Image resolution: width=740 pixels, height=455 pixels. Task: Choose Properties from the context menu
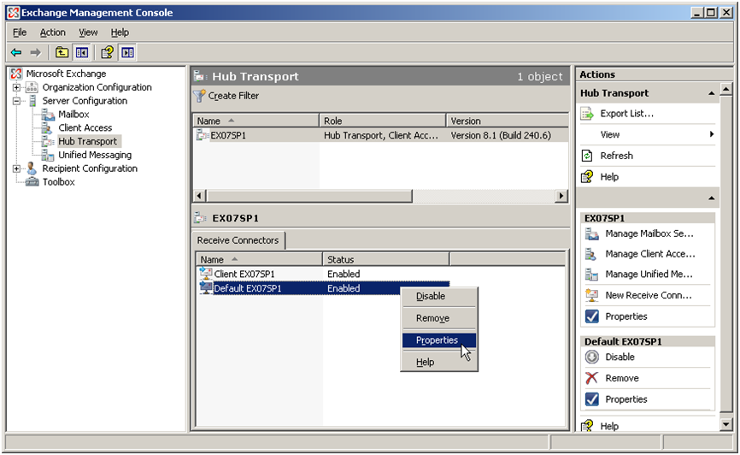437,340
